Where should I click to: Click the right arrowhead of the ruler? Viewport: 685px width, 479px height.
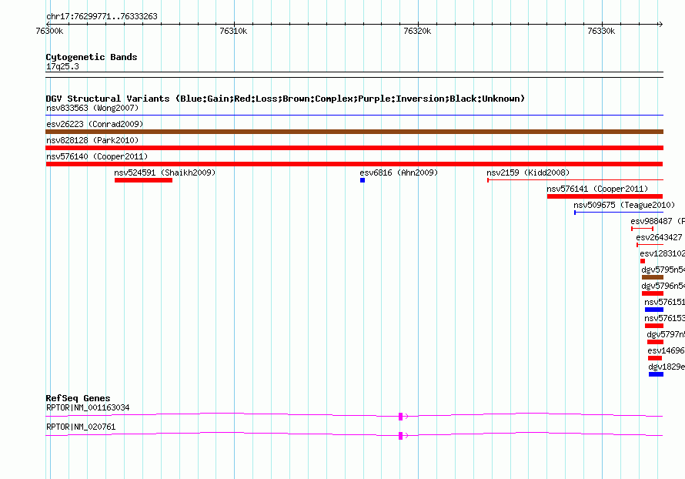(x=660, y=25)
